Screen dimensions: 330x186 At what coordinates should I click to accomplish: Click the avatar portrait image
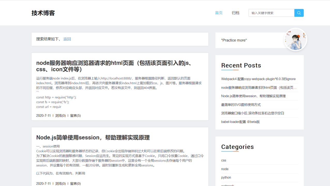295,39
